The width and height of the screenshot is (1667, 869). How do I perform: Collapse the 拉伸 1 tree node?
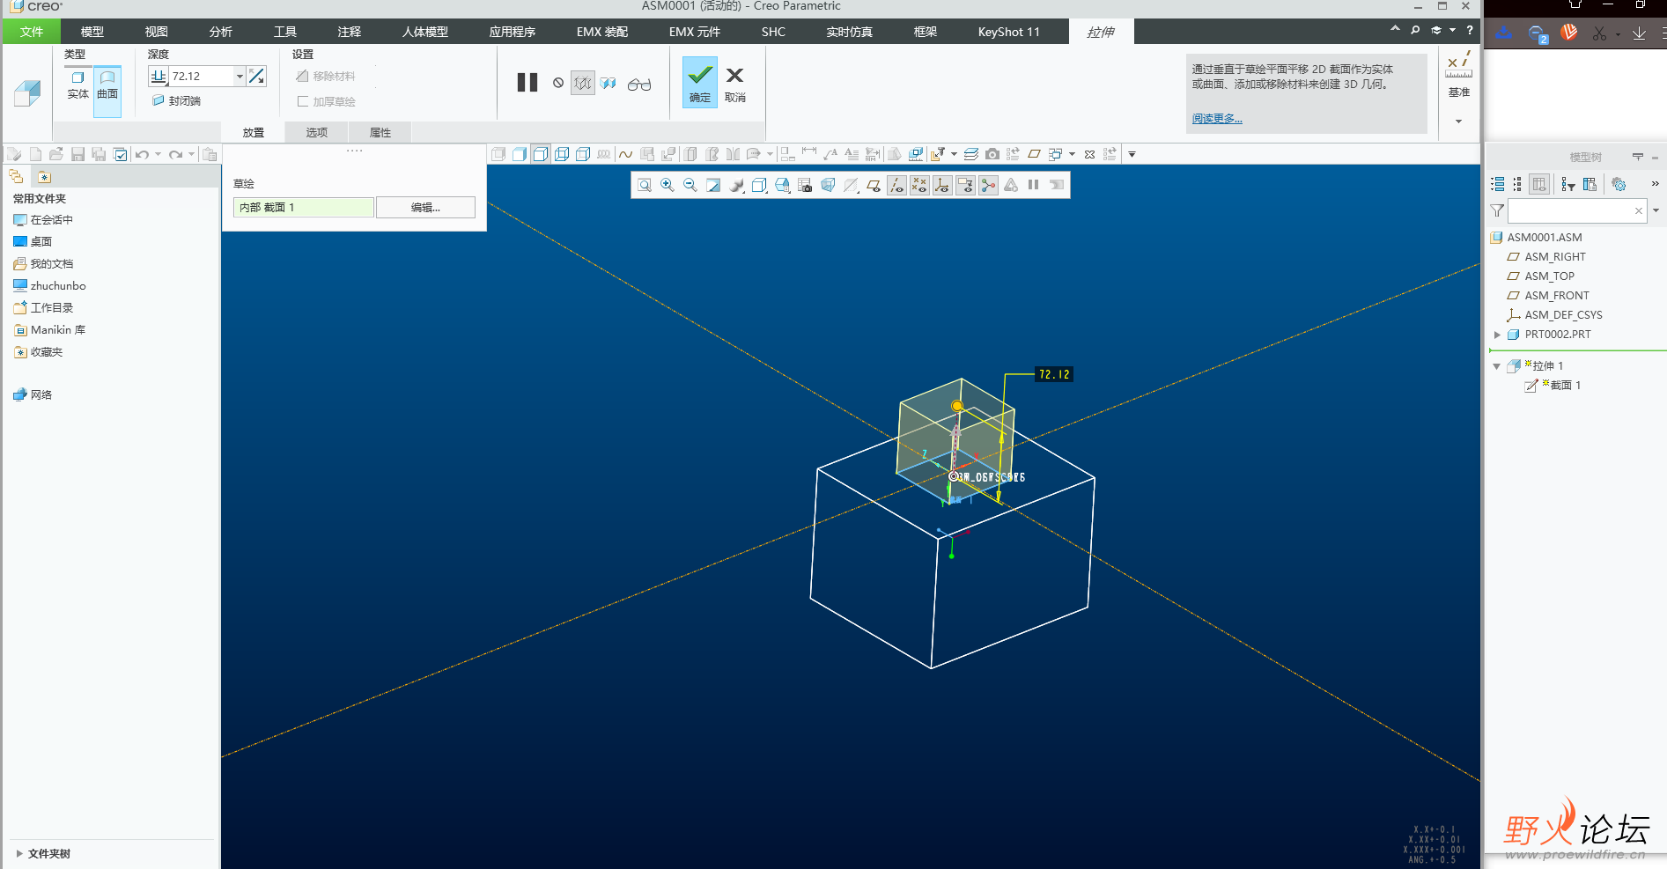1496,366
